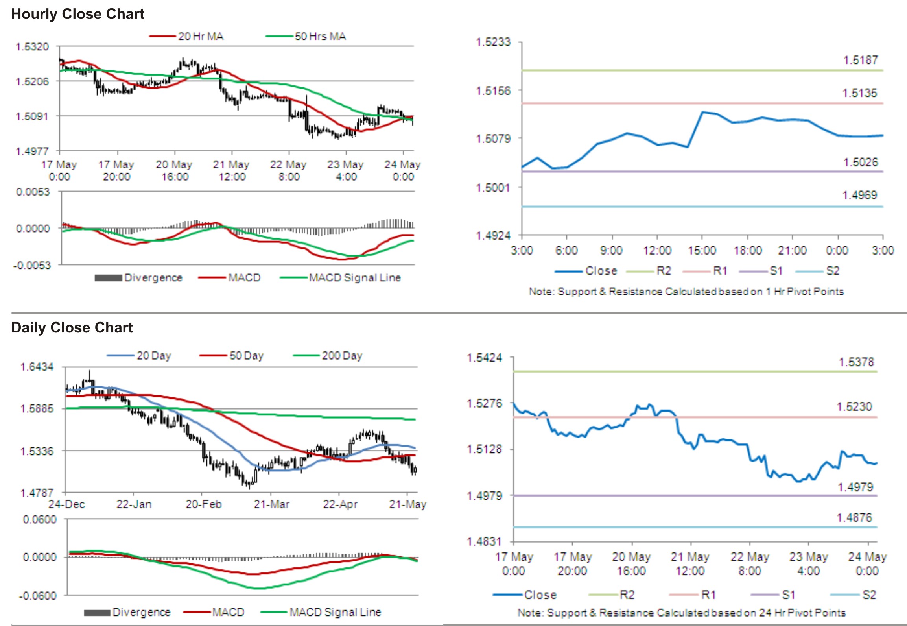Click the 18:00 time tick label
Screen dimensions: 907x626
tap(748, 251)
